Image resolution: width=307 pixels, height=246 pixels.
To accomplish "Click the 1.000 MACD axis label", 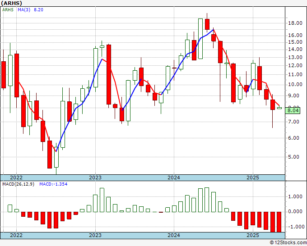I will (295, 196).
